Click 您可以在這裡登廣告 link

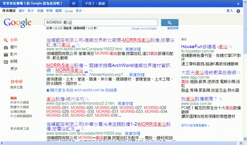point(195,126)
